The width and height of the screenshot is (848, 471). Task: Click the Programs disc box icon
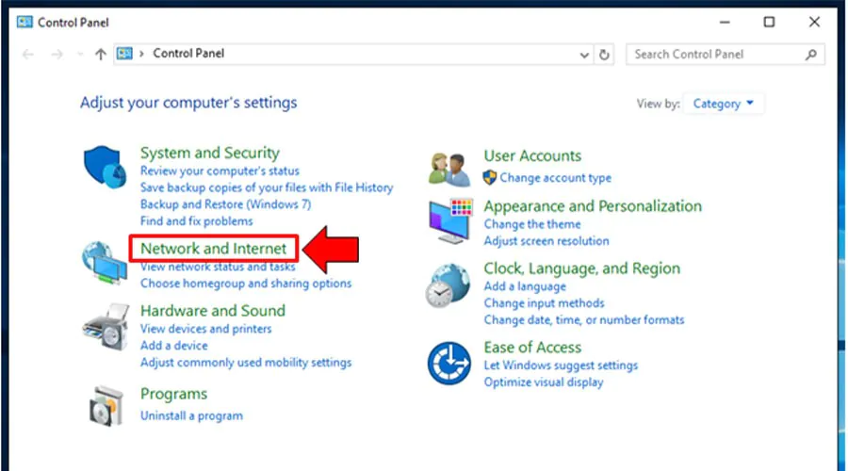tap(106, 406)
